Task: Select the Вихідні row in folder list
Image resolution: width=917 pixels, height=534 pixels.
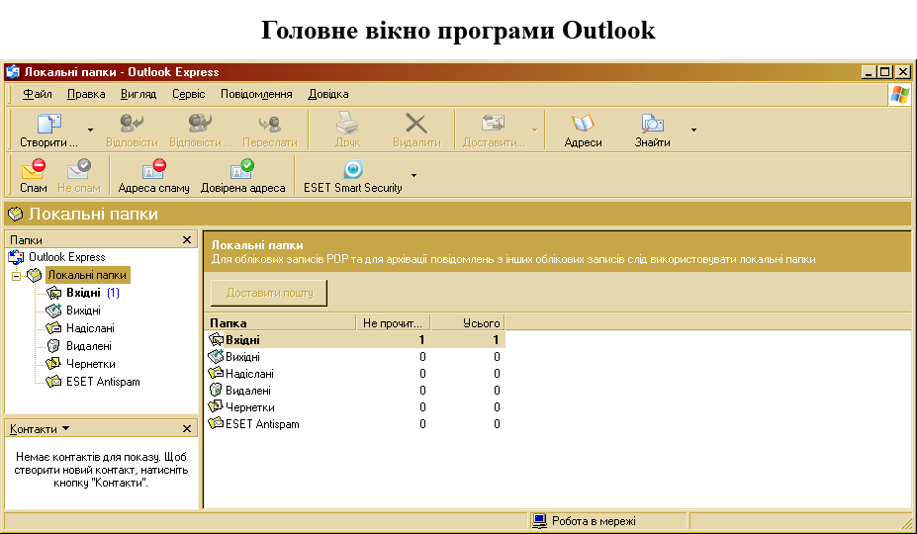Action: (x=355, y=357)
